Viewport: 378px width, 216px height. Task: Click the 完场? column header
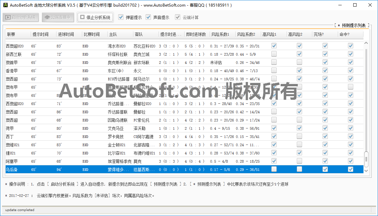(325, 34)
